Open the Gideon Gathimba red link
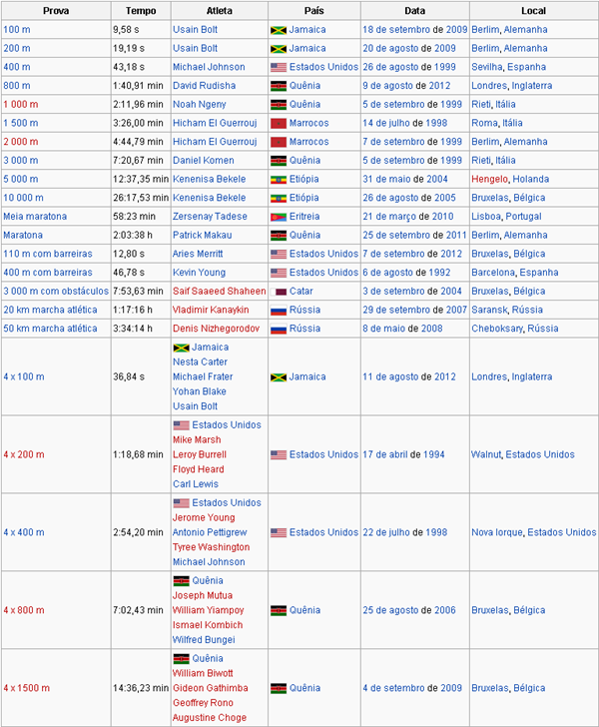The image size is (599, 727). click(210, 688)
